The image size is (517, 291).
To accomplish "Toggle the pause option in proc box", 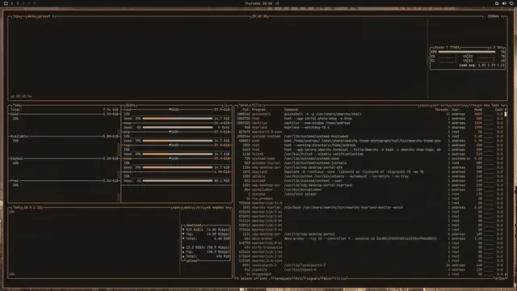I will [x=424, y=105].
